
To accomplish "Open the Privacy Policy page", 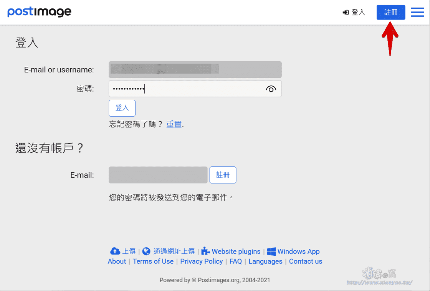I will tap(201, 261).
